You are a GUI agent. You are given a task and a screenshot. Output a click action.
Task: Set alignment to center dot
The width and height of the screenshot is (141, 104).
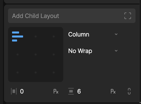click(x=36, y=54)
